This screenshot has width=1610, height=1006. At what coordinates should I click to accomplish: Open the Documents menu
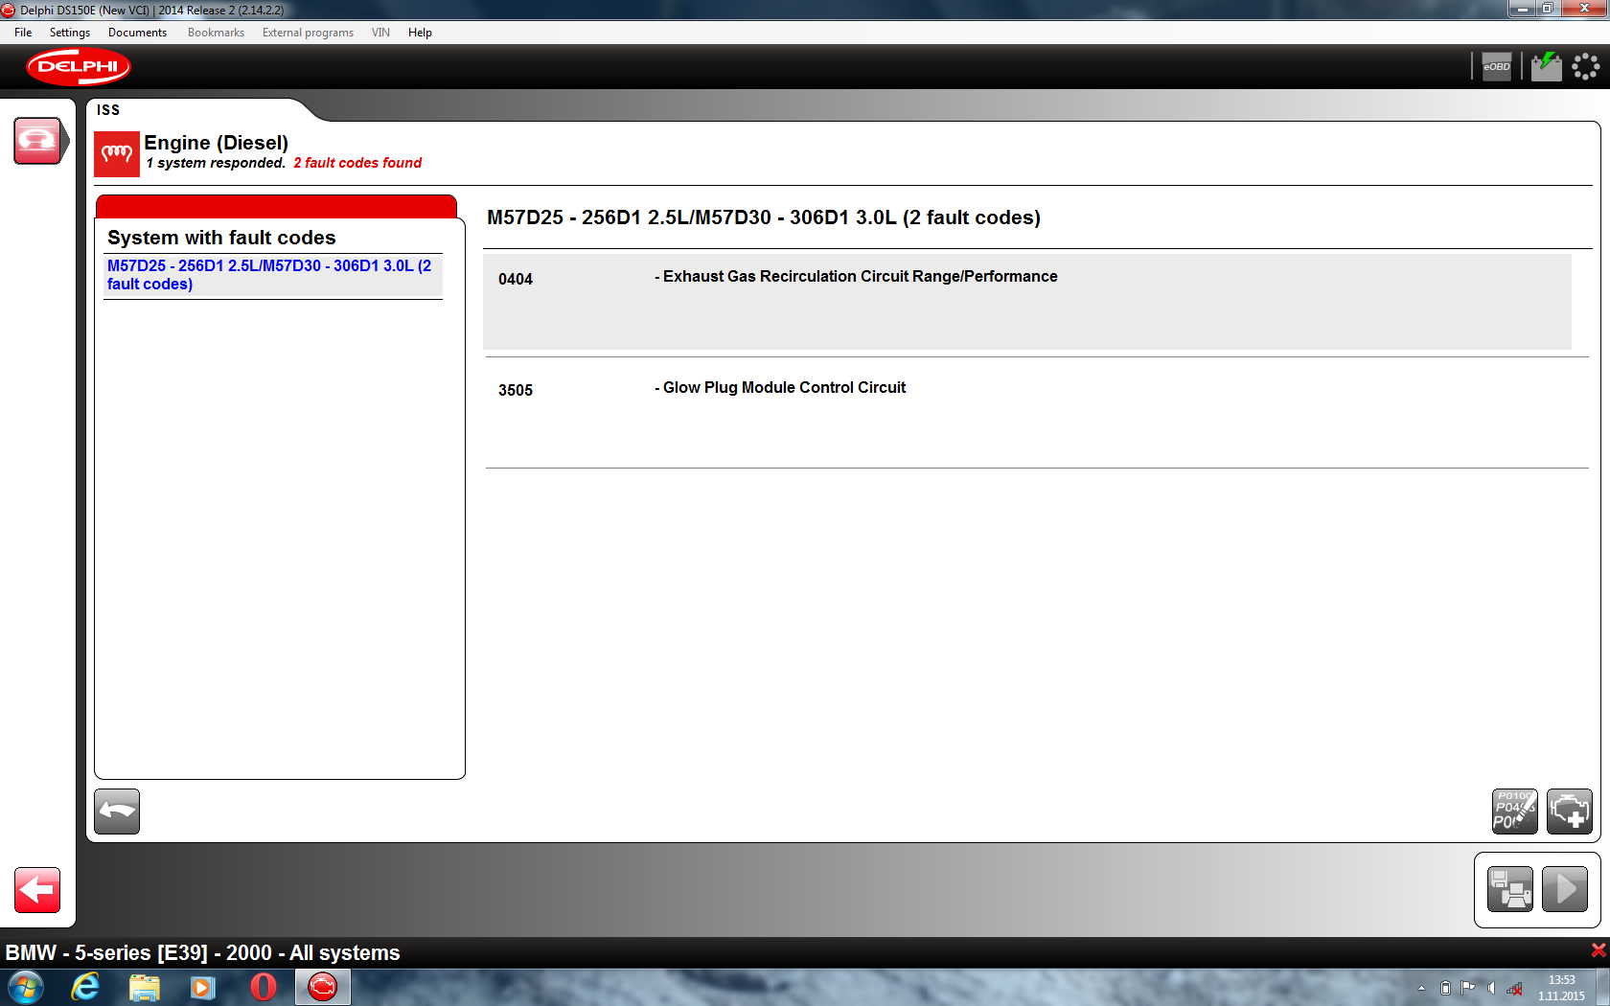pos(137,33)
